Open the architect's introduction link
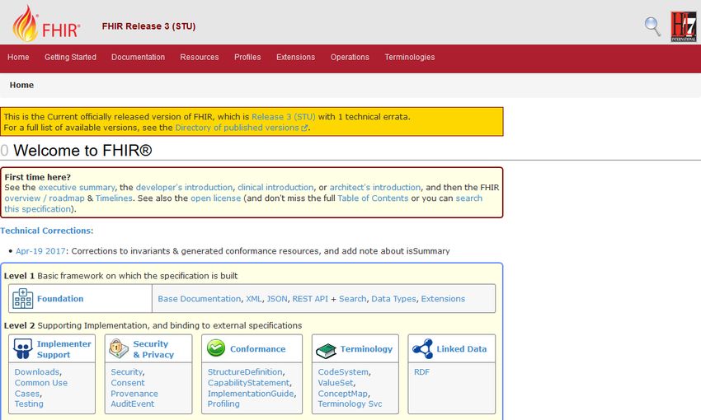 click(x=375, y=188)
